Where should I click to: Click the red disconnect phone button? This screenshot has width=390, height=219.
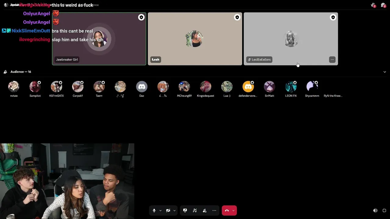[227, 210]
